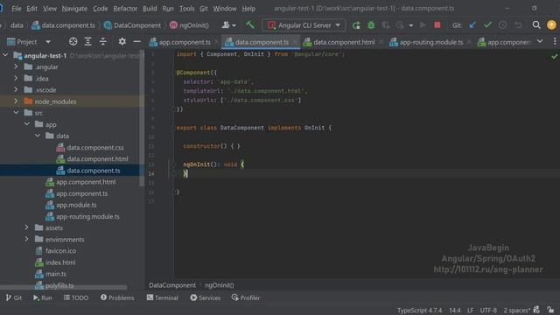Click TypeScript 4.7.4 in status bar

[x=419, y=310]
